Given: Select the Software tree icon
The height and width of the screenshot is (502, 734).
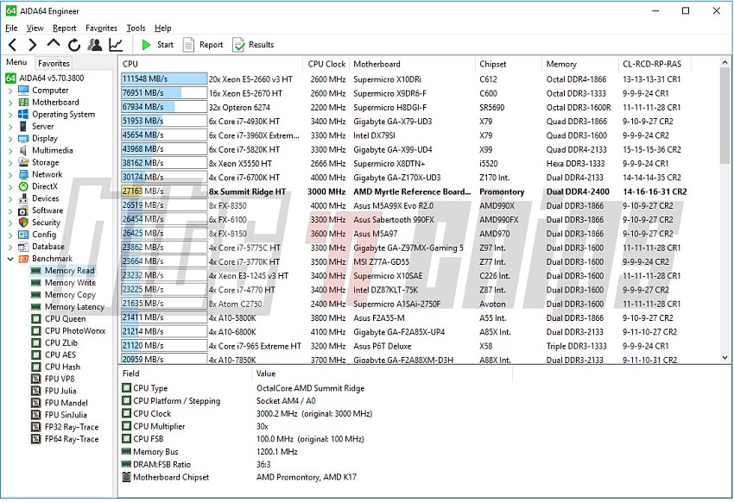Looking at the screenshot, I should [x=23, y=210].
